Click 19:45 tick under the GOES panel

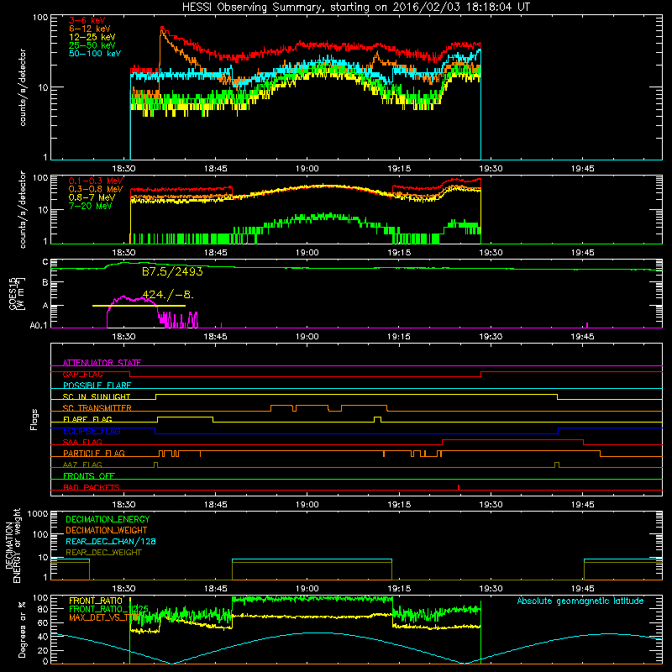(582, 337)
